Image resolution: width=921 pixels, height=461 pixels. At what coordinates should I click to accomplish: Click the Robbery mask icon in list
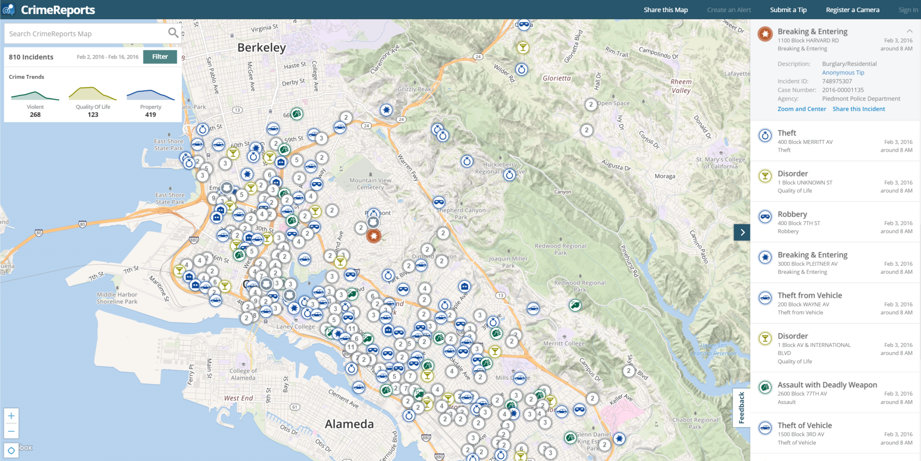pyautogui.click(x=765, y=217)
